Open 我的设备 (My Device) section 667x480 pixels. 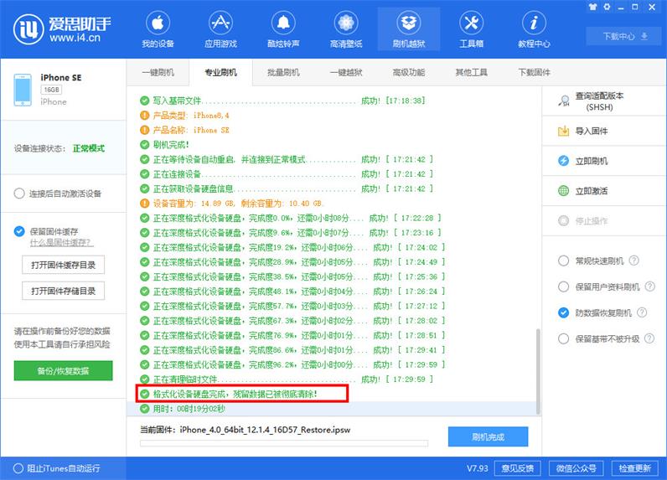coord(158,29)
